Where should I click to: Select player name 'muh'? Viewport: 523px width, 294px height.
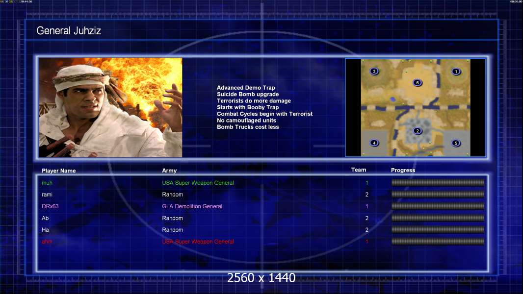point(47,183)
